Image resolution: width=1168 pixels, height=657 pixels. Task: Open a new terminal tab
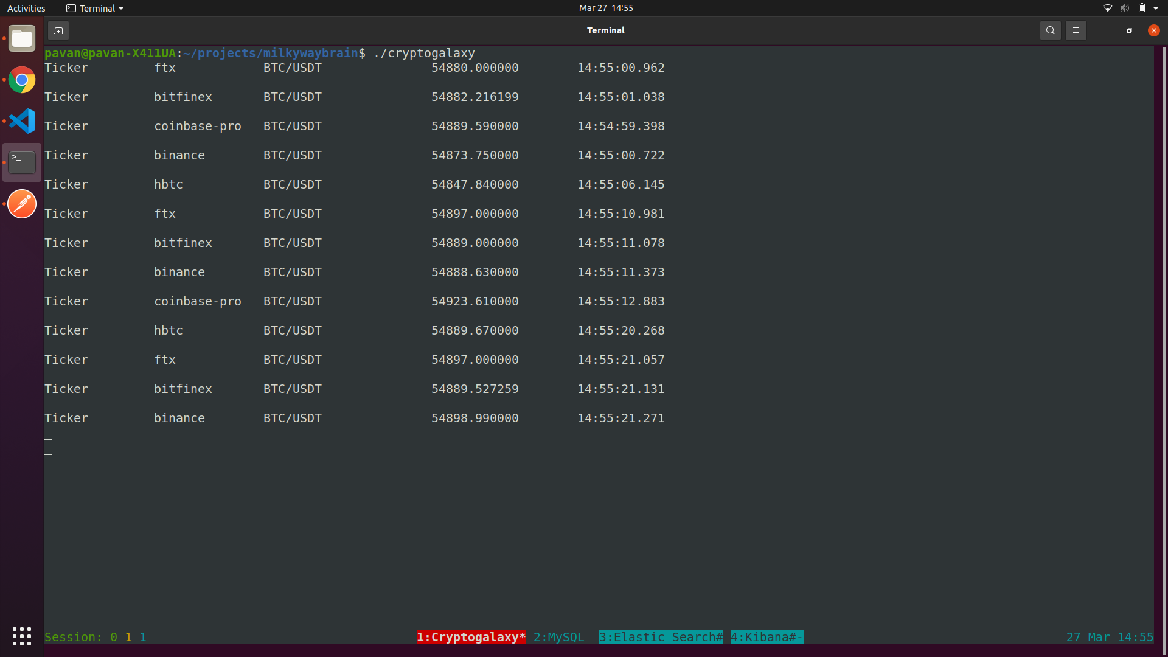click(x=58, y=30)
